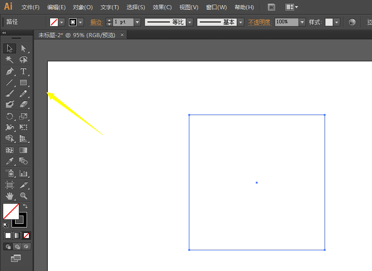Select the Pencil tool
This screenshot has width=372, height=271.
click(x=23, y=93)
